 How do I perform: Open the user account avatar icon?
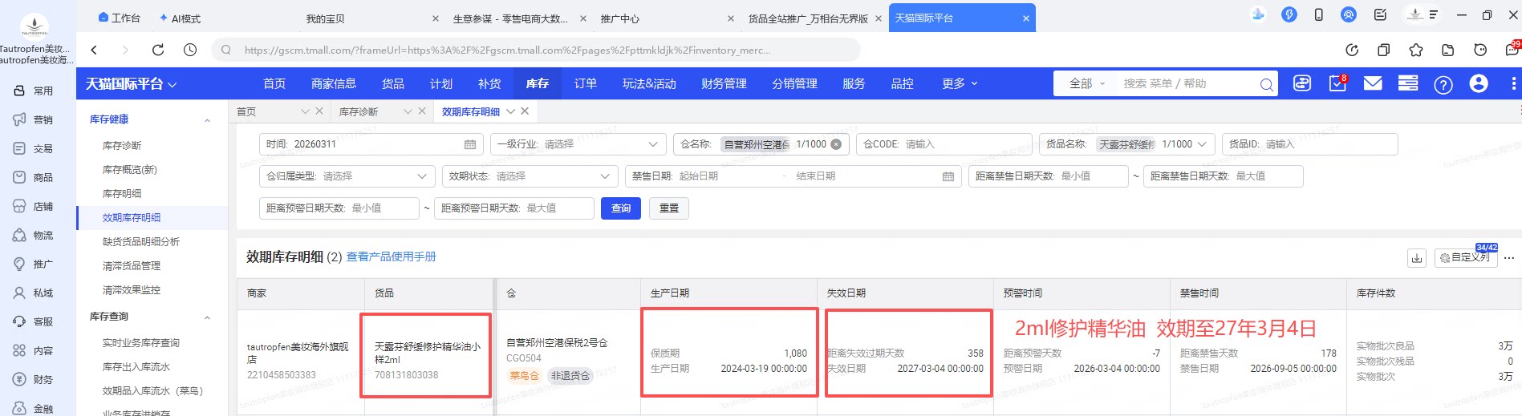tap(1479, 83)
